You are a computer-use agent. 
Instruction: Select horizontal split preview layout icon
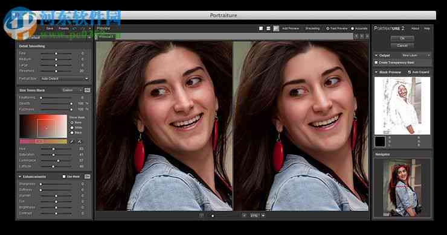click(x=268, y=28)
